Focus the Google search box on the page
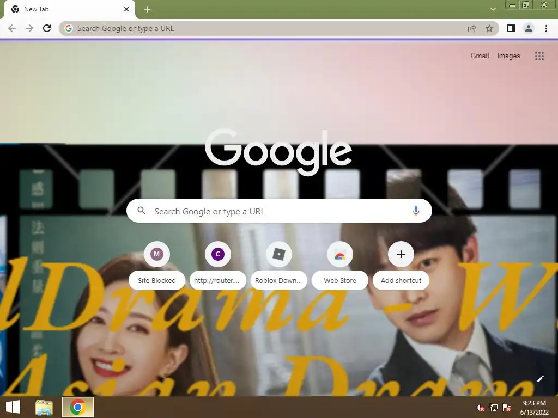The height and width of the screenshot is (418, 558). pyautogui.click(x=279, y=211)
